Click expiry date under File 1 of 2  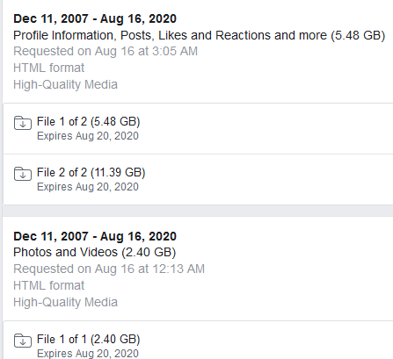88,136
